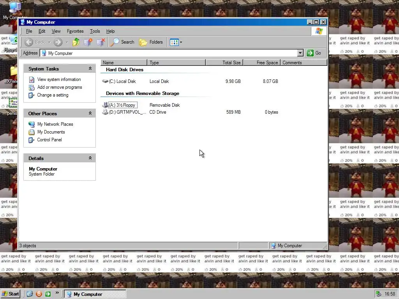Toggle the Folders pane
The width and height of the screenshot is (399, 299).
(x=151, y=42)
